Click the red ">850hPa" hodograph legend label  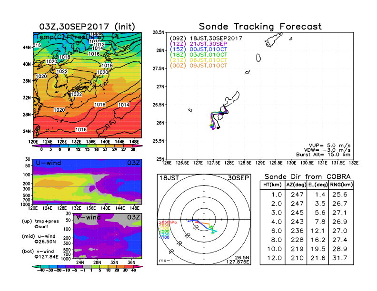tap(168, 223)
